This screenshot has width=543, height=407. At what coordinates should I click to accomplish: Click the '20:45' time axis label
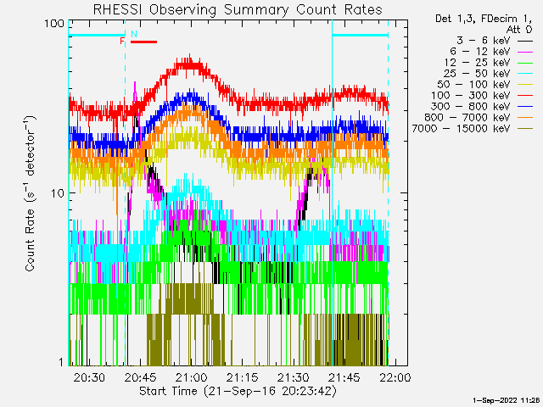140,377
